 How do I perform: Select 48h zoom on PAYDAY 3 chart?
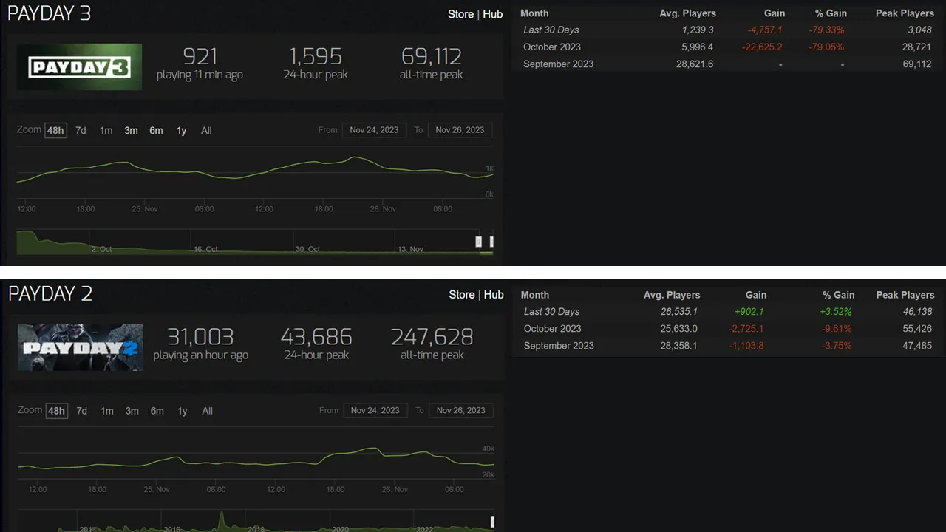point(55,131)
